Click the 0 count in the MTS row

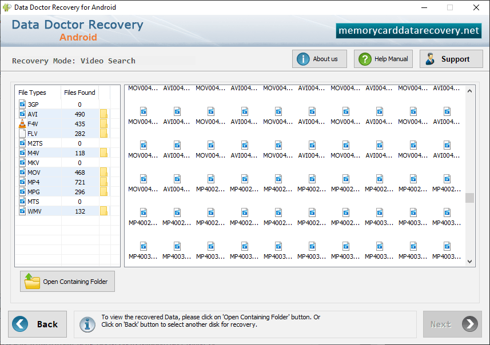(79, 202)
